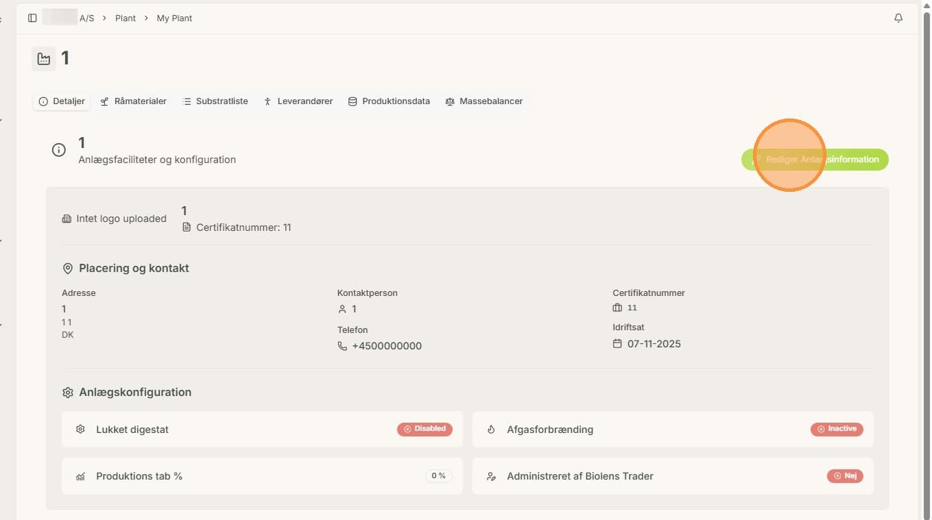Click the flame icon in Afgasforbrænding row
The width and height of the screenshot is (932, 520).
pos(491,430)
